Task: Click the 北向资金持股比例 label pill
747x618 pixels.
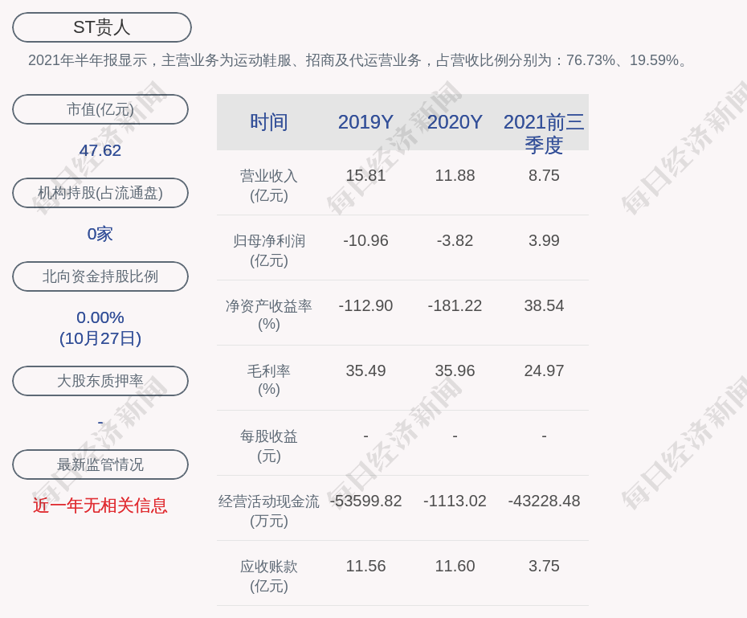Action: (x=100, y=276)
